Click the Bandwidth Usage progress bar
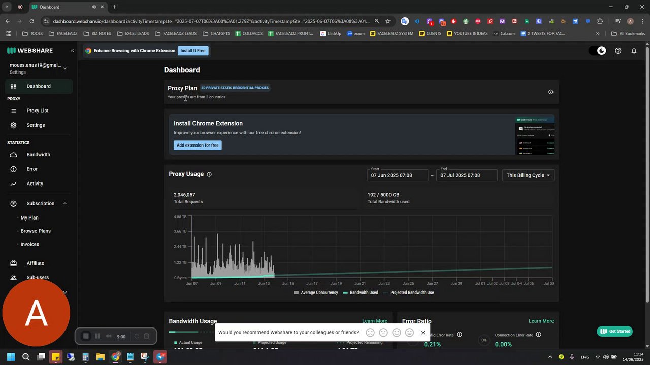 (191, 332)
